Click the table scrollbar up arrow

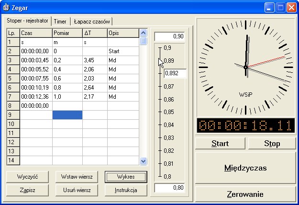click(x=143, y=33)
